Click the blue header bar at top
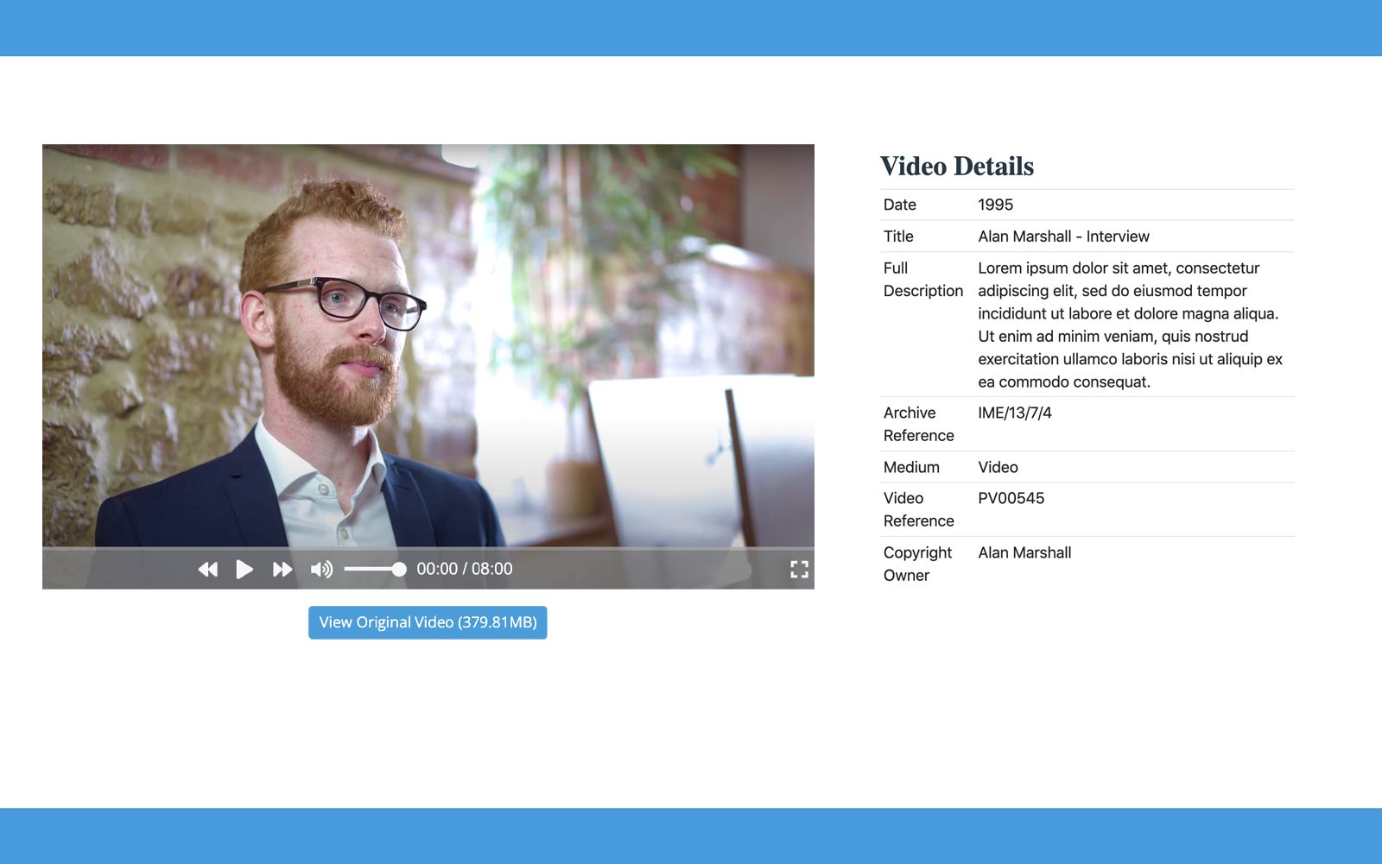This screenshot has height=864, width=1382. (x=691, y=28)
